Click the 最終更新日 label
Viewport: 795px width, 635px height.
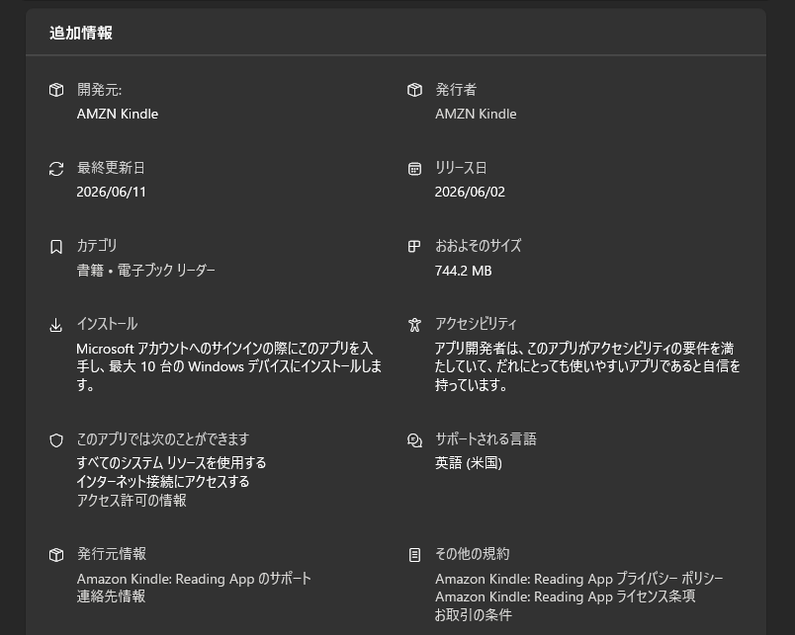[111, 168]
